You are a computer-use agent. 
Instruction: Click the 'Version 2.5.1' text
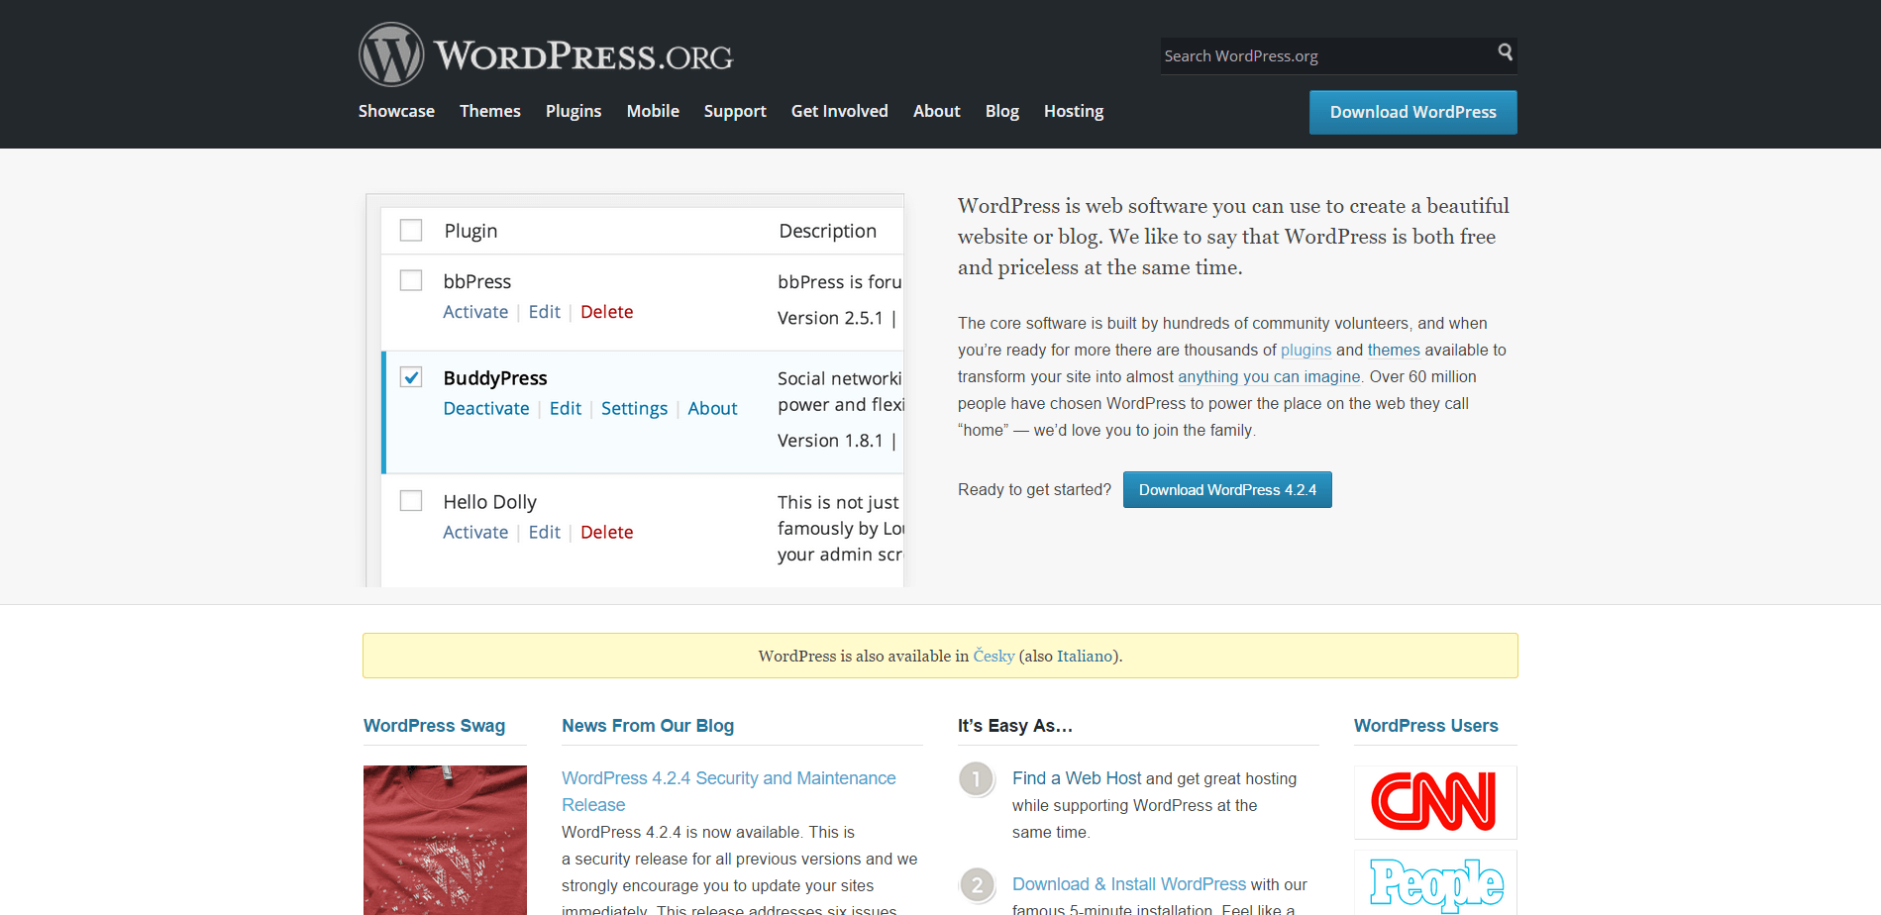coord(830,318)
